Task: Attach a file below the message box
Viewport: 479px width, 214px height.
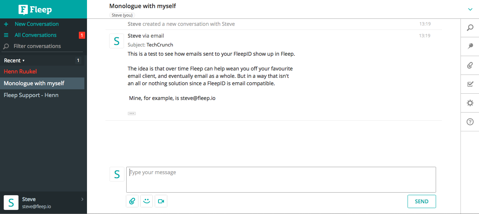Action: pos(132,201)
